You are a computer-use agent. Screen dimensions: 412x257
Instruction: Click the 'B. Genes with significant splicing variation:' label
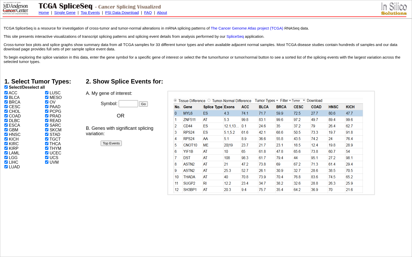click(x=119, y=131)
